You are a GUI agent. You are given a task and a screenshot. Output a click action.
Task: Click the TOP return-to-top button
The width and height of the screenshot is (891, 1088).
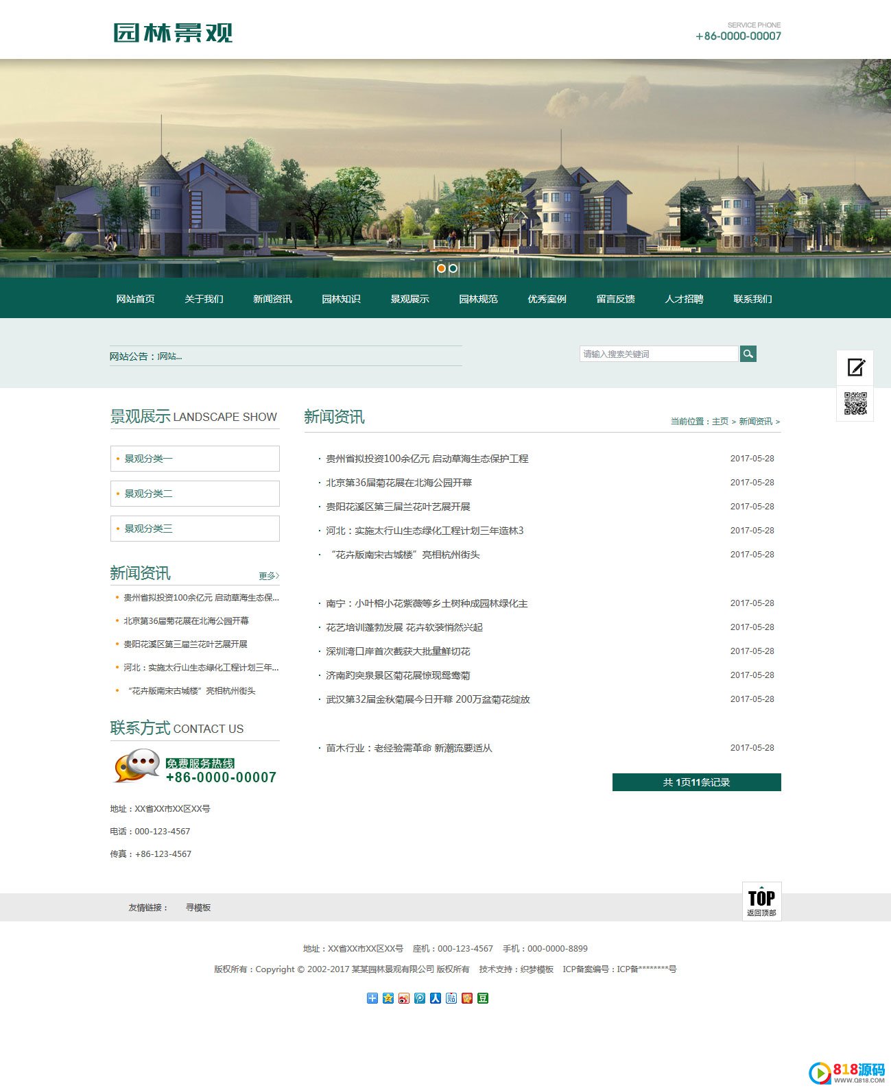click(761, 901)
